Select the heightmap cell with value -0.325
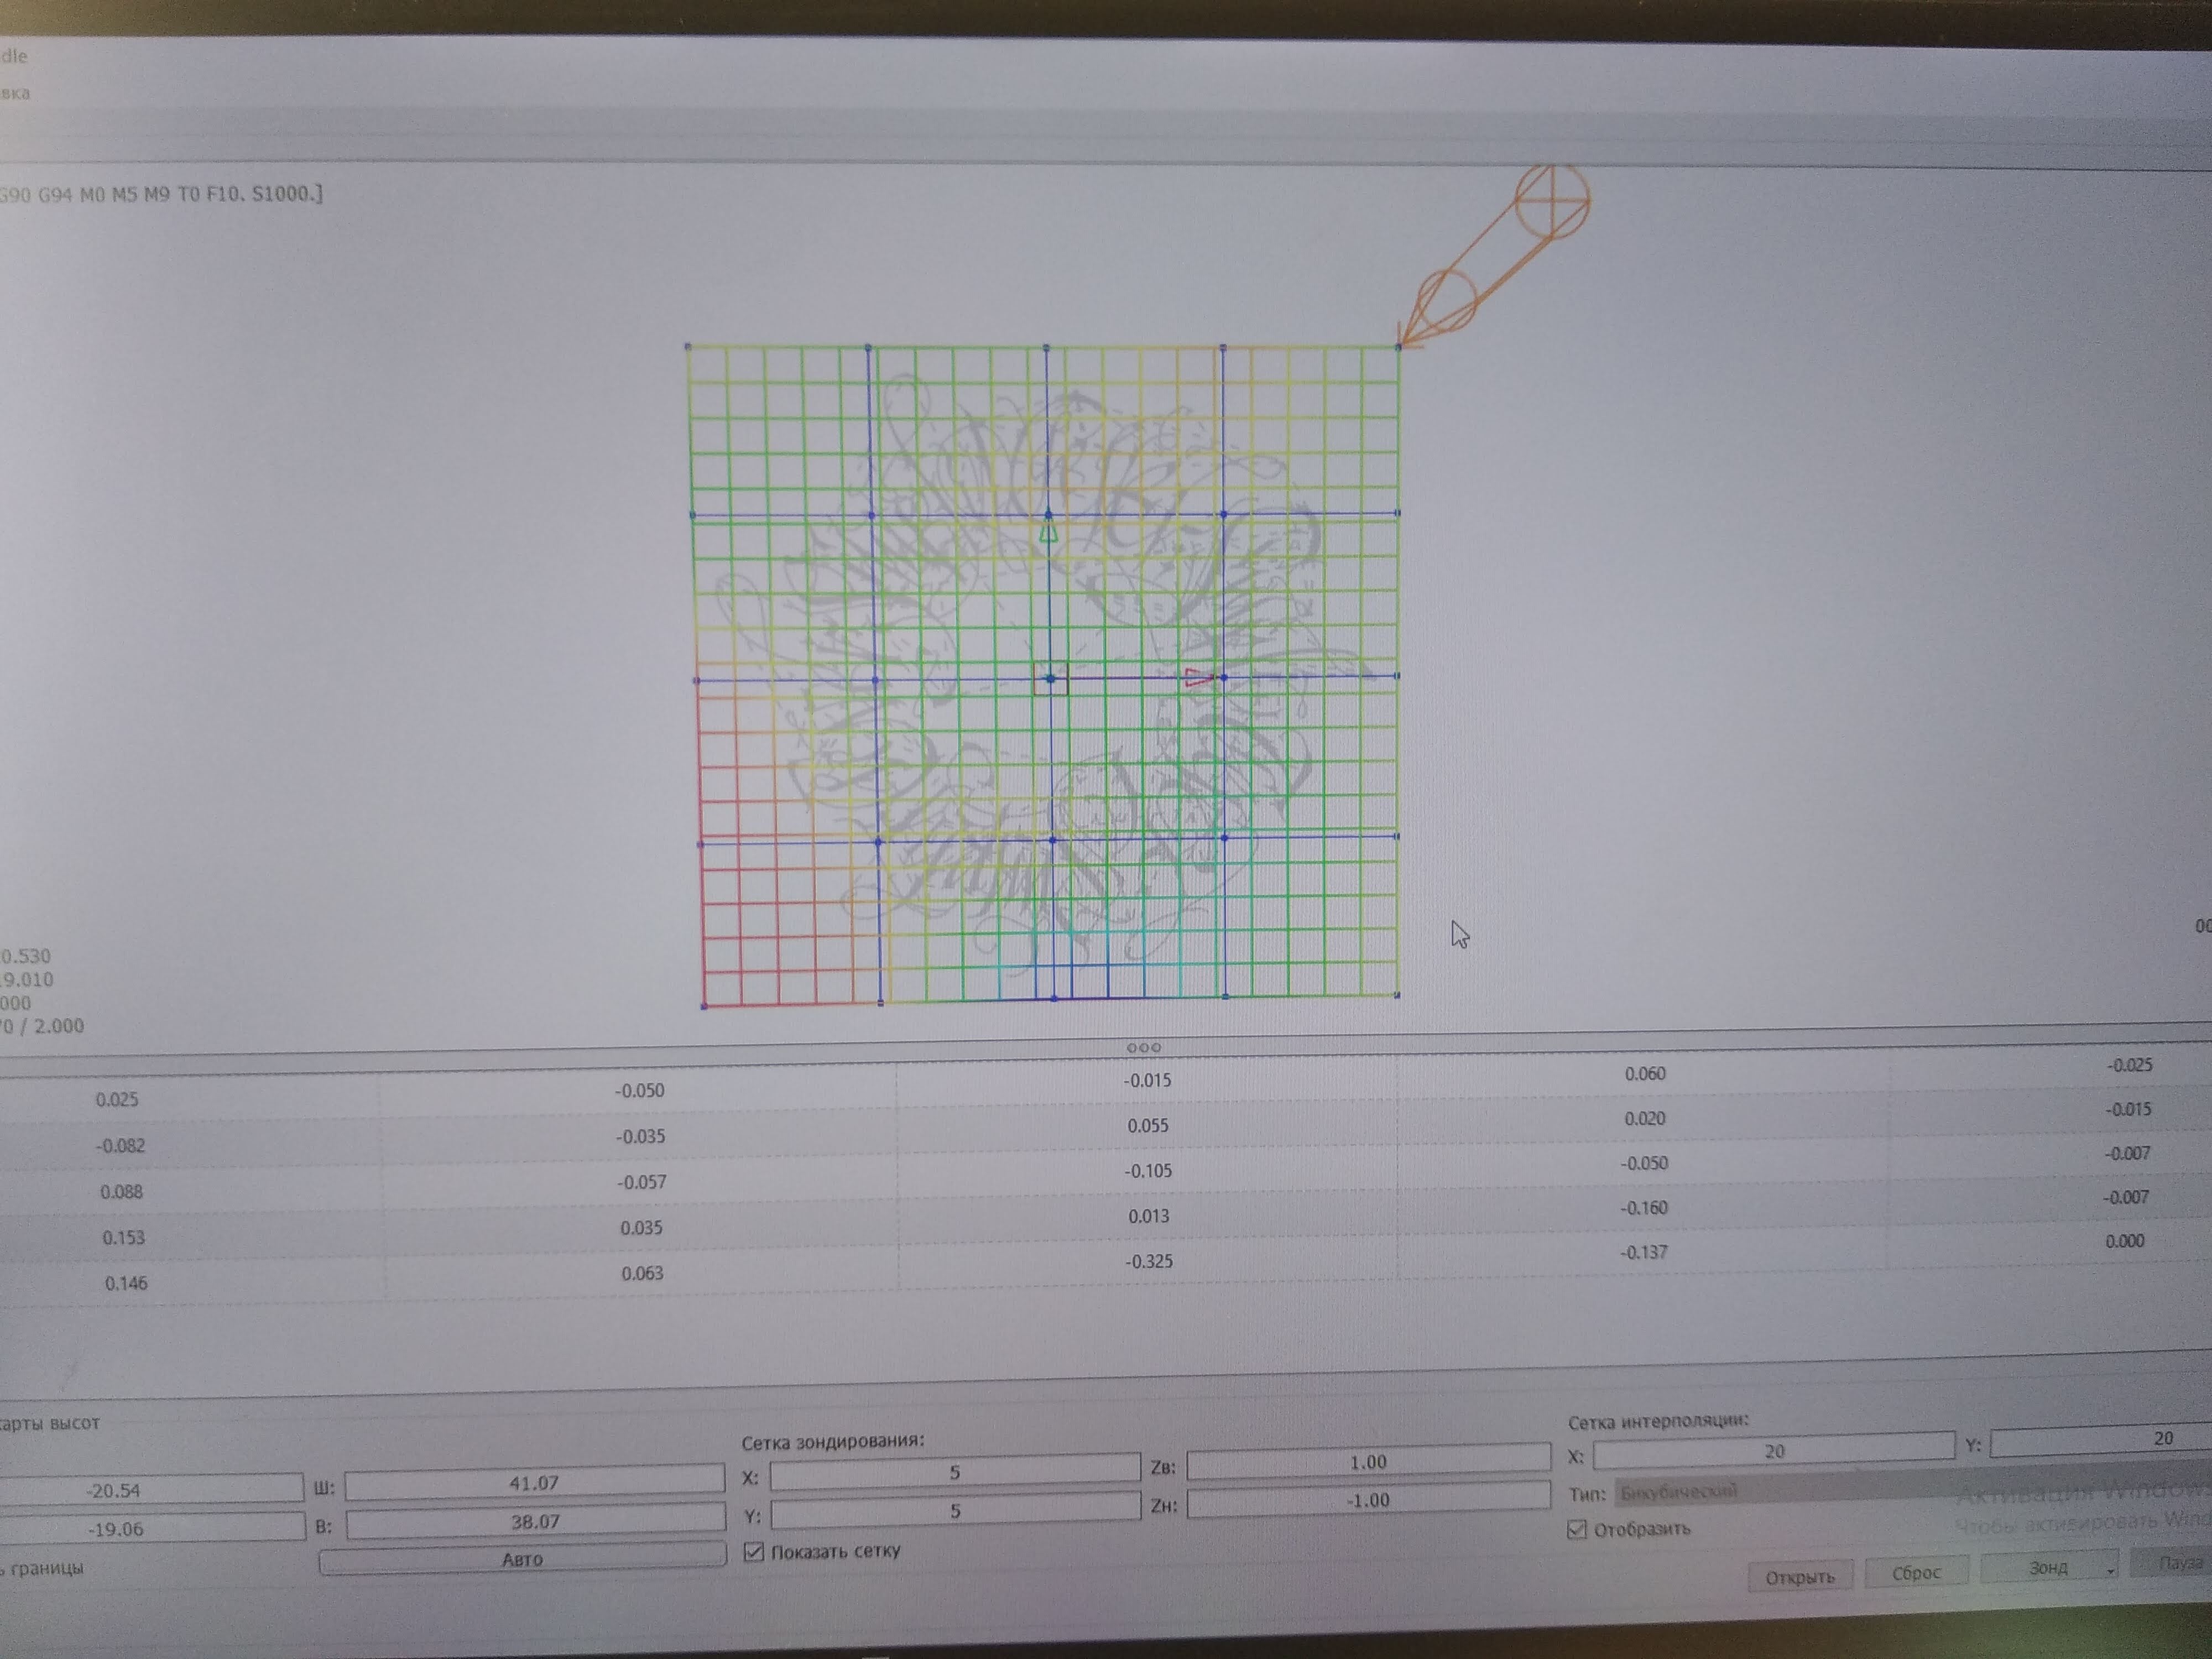Screen dimensions: 2212x1659 (1148, 1262)
